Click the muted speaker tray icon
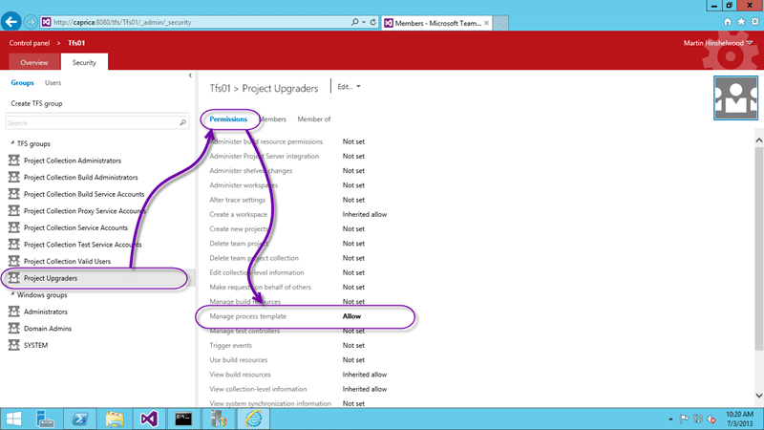Screen dimensions: 764x430 coord(711,419)
